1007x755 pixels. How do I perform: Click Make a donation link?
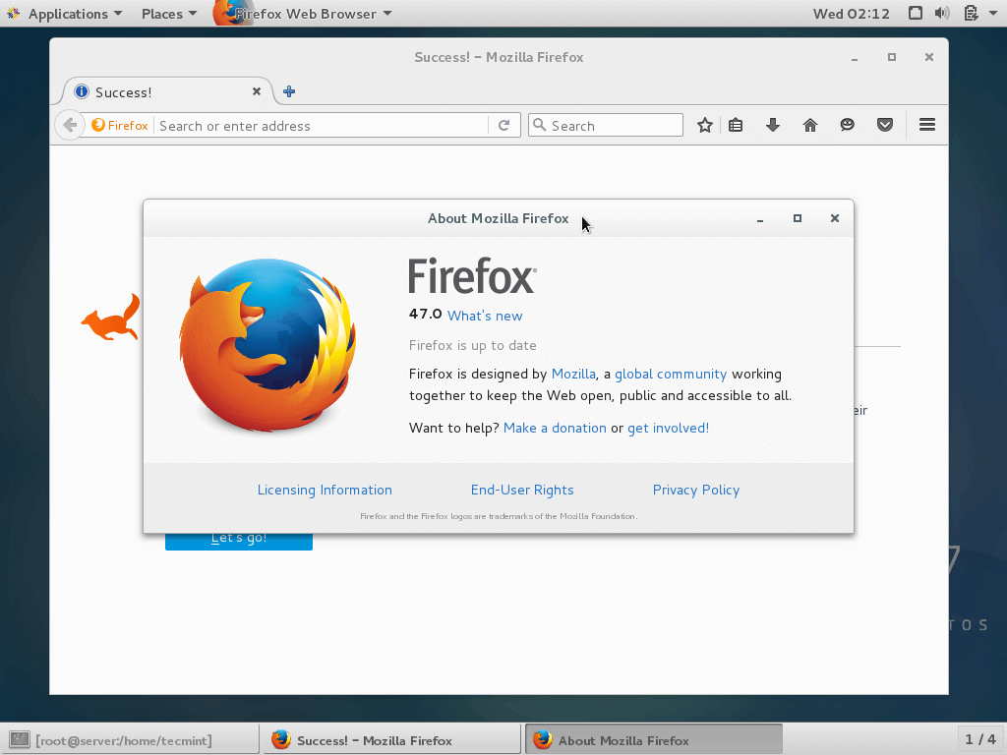(x=555, y=428)
